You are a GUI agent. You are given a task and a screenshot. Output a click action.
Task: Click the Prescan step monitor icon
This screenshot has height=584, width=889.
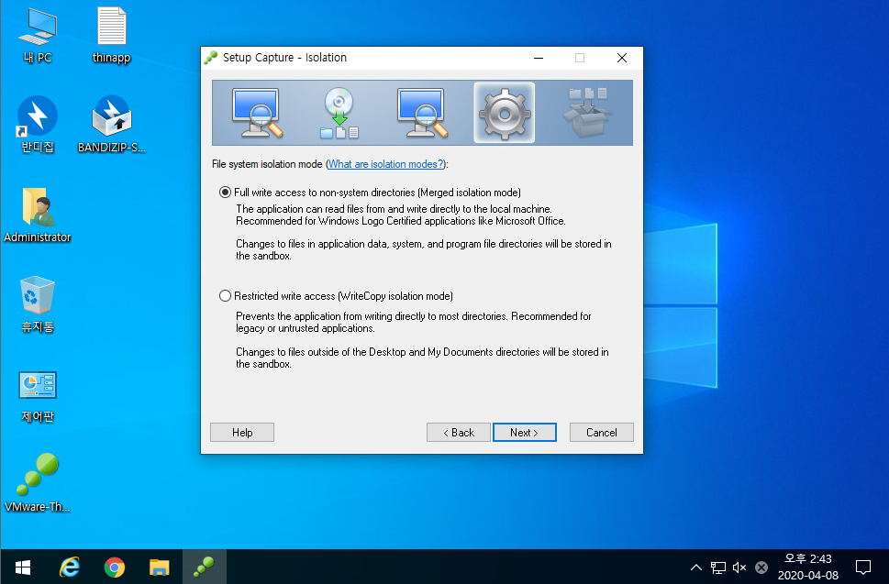point(257,113)
